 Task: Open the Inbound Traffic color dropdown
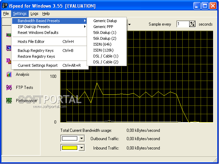(x=81, y=148)
